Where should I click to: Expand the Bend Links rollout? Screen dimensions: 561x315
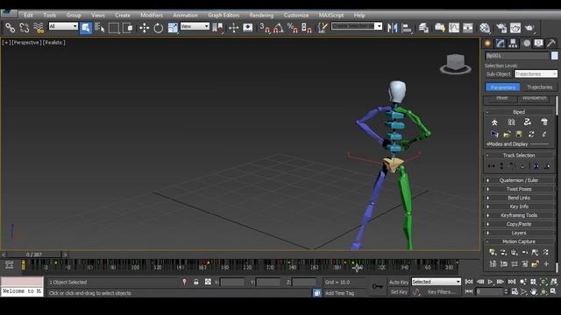pyautogui.click(x=519, y=198)
